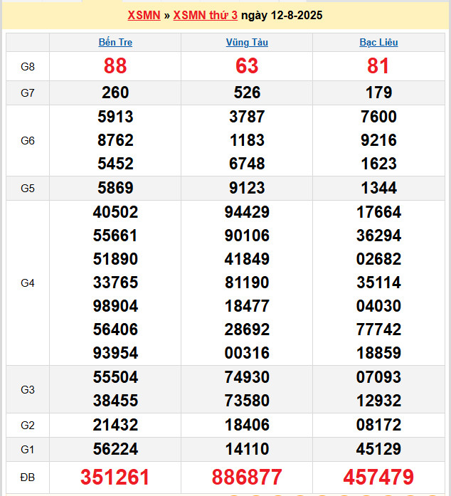The image size is (451, 496).
Task: Select G4 number 90106
Action: [247, 236]
